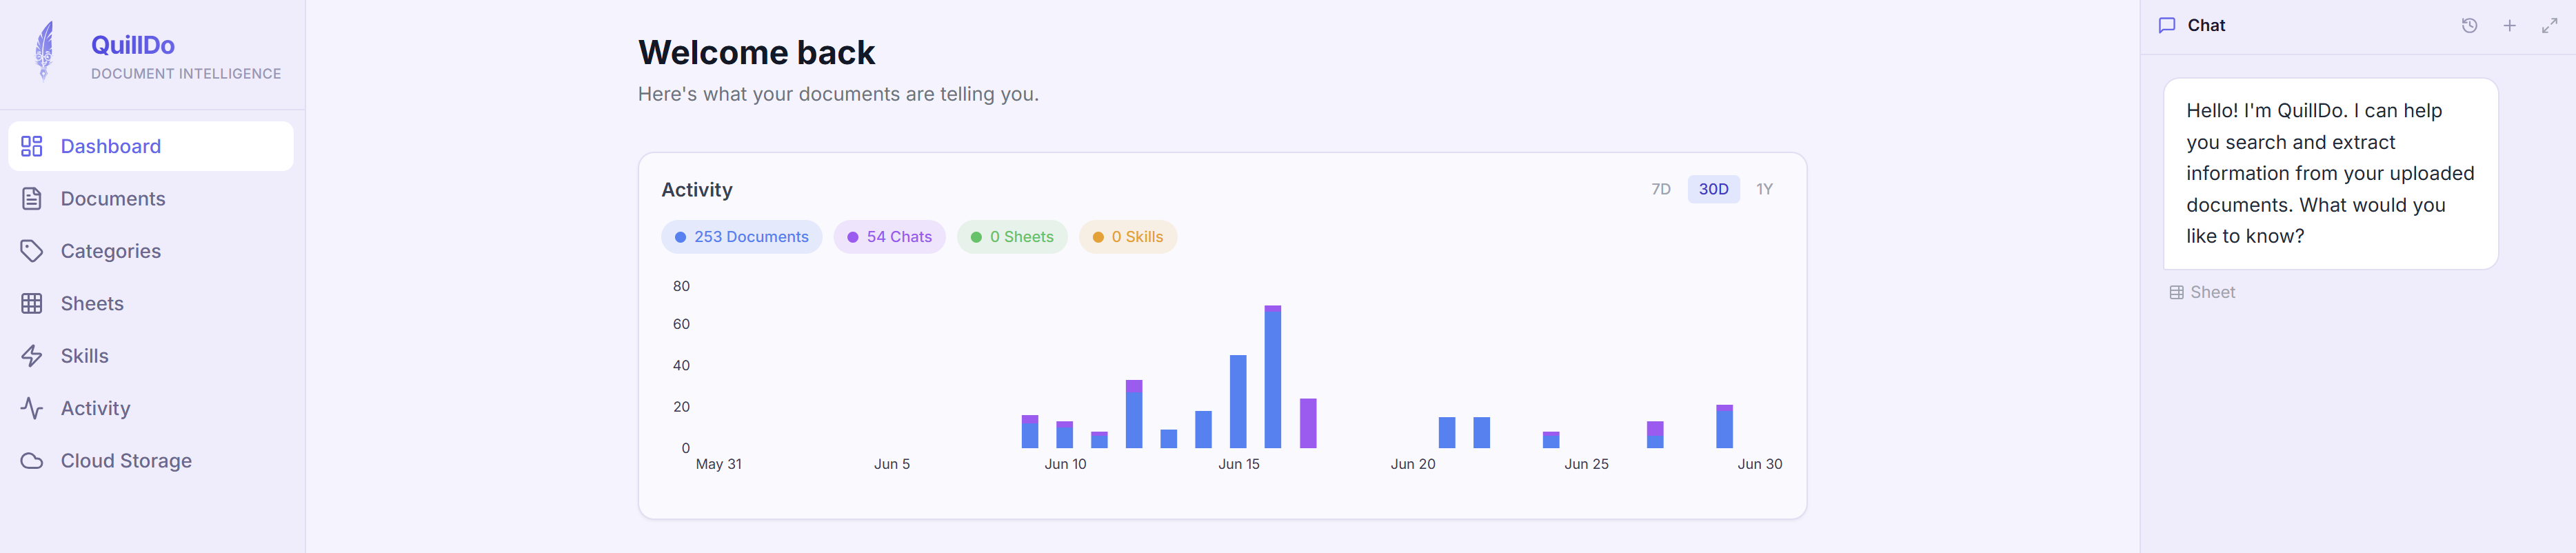Start a new chat with plus icon
This screenshot has height=553, width=2576.
[2509, 26]
